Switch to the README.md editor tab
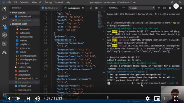 [x=50, y=8]
